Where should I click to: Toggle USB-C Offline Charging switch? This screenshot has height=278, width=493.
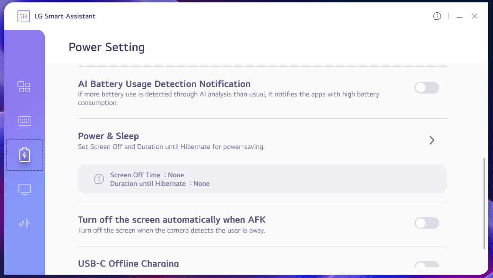(x=427, y=266)
